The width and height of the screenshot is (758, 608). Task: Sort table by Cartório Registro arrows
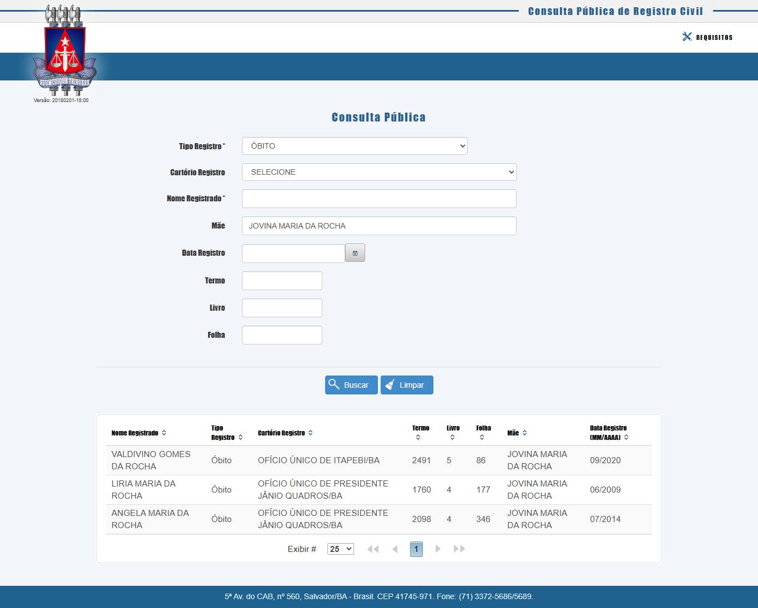point(310,433)
